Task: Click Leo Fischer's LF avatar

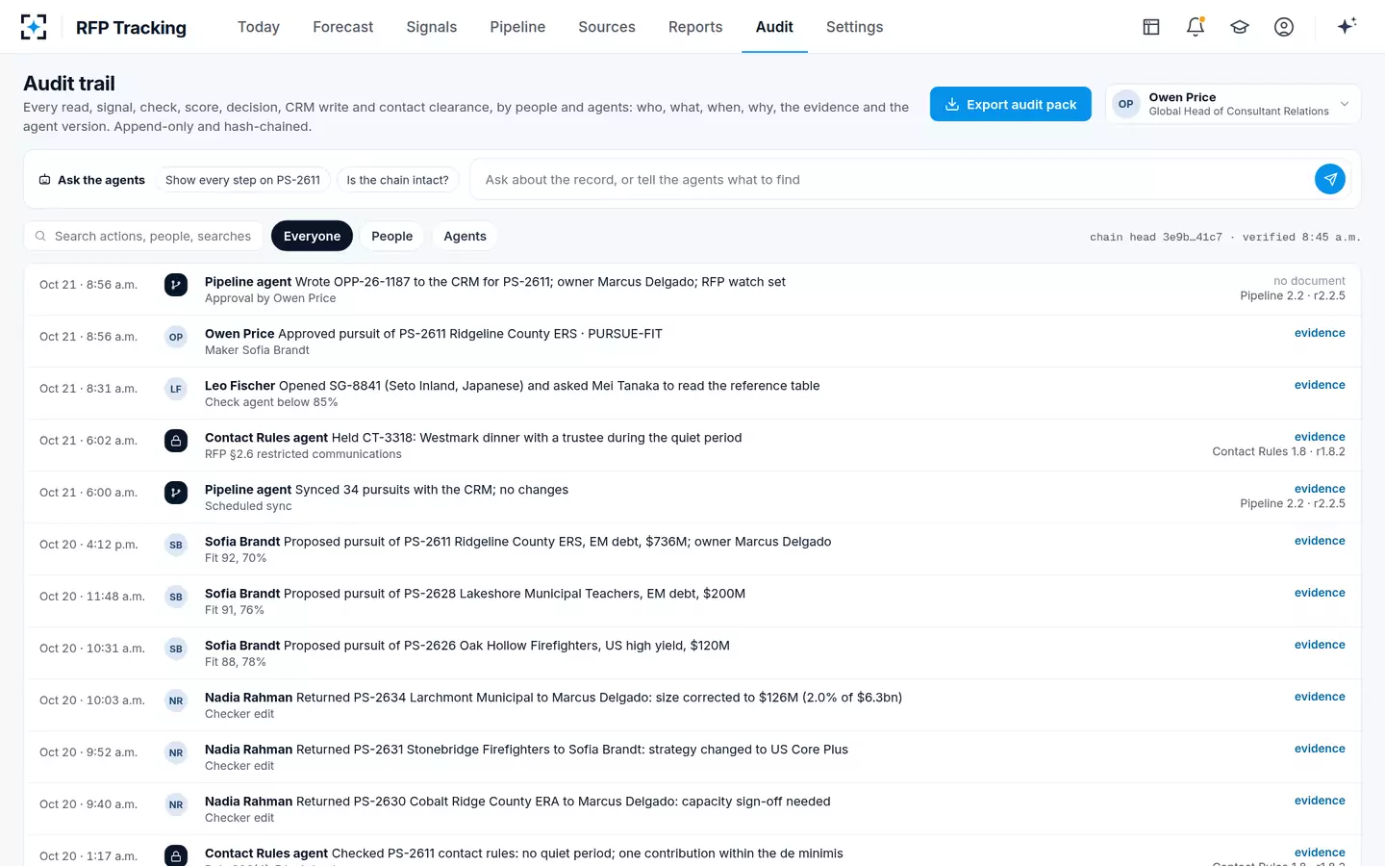Action: pos(176,389)
